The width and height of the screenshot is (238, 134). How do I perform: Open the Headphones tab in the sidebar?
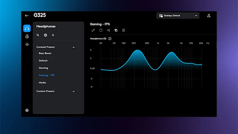27,29
